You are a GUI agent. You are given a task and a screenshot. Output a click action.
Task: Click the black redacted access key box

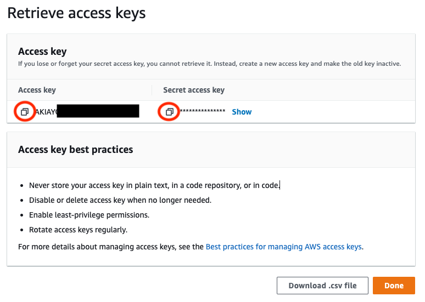(98, 111)
